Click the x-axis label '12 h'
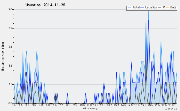The width and height of the screenshot is (180, 111). coord(96,105)
